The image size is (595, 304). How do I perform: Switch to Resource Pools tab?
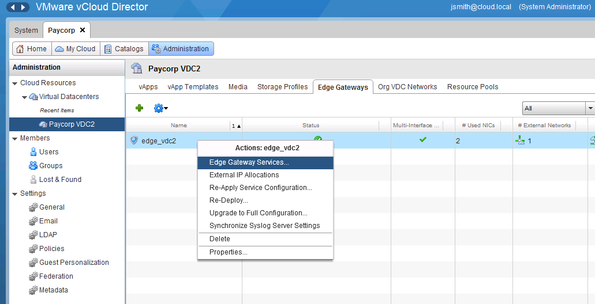[x=473, y=87]
